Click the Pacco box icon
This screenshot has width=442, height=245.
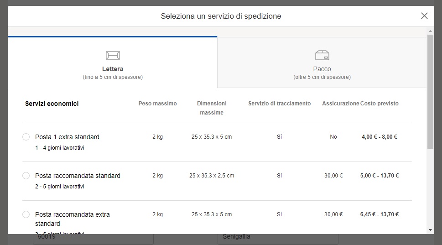322,55
